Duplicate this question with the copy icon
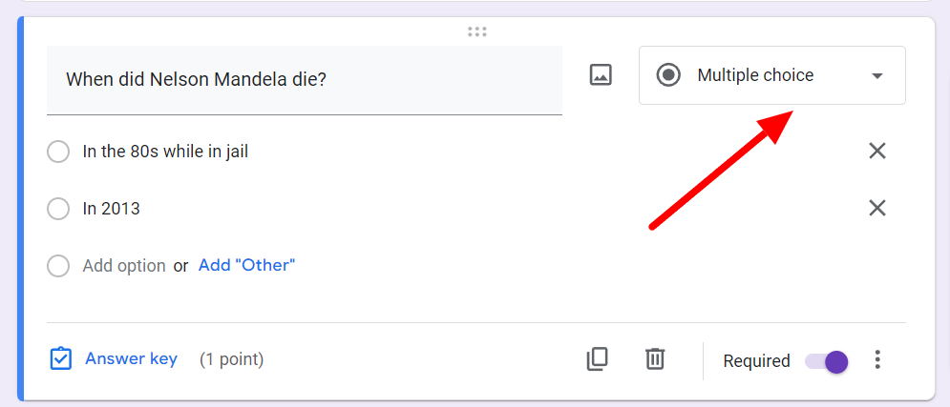The height and width of the screenshot is (407, 950). point(597,359)
